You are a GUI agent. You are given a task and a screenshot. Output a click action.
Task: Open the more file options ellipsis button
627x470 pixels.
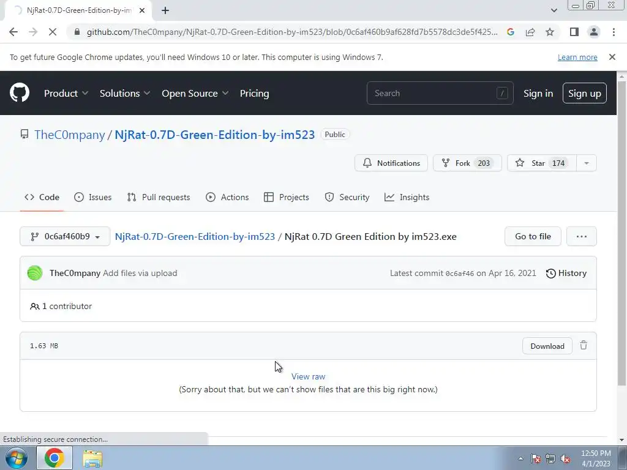(582, 236)
